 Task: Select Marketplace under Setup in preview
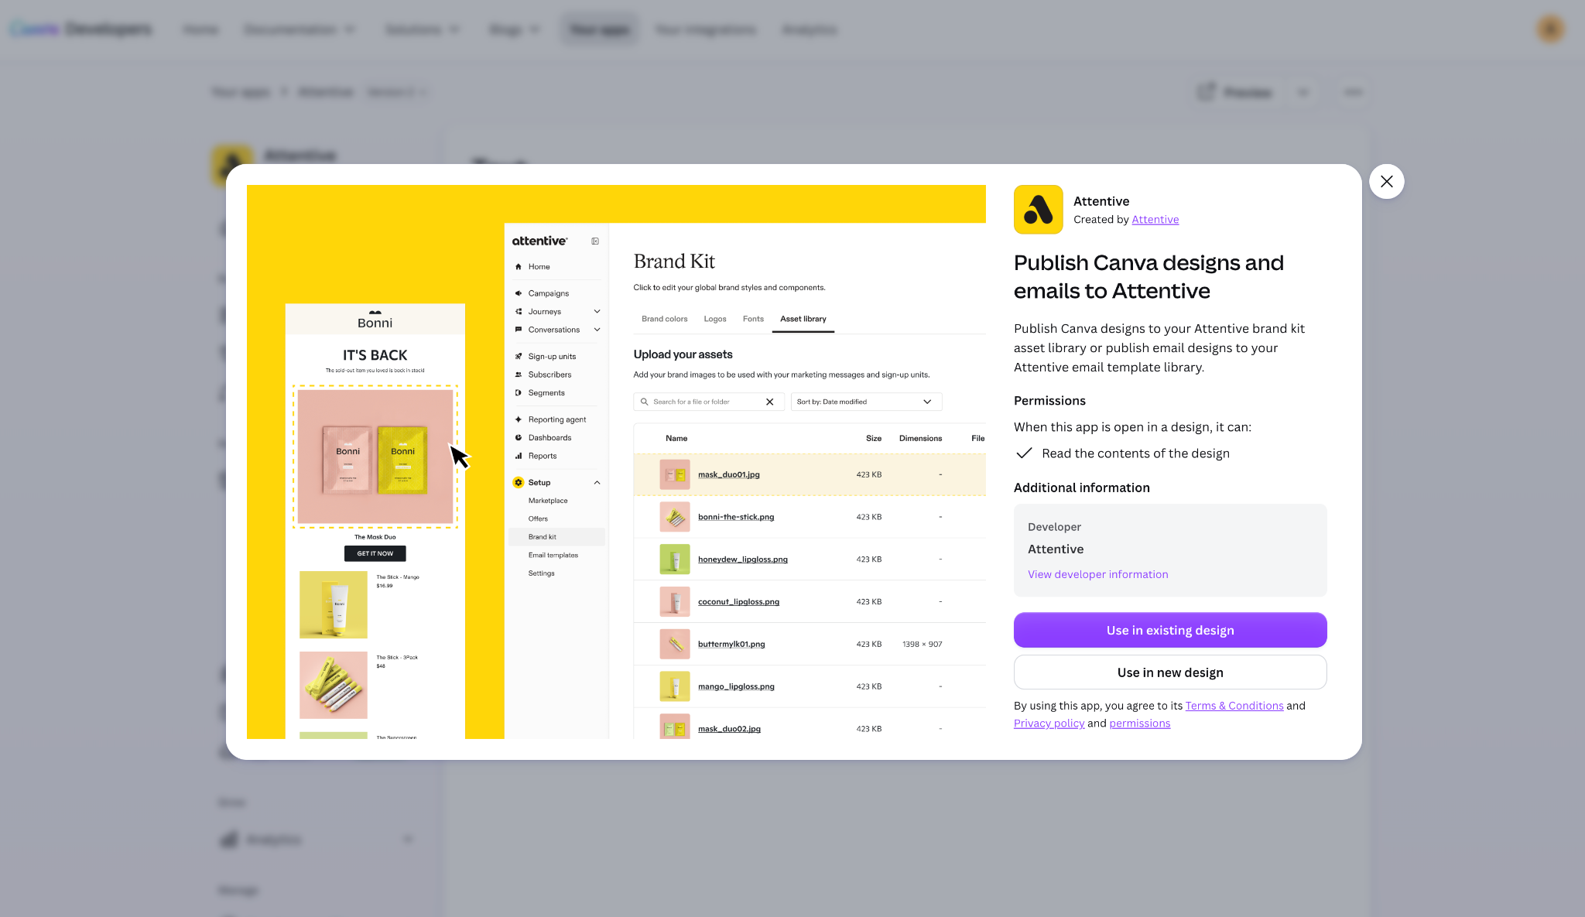pos(548,501)
